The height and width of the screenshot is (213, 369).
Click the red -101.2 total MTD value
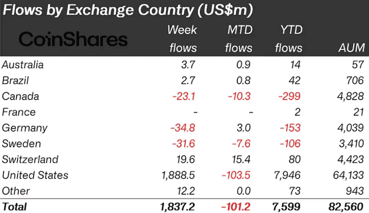click(x=236, y=207)
